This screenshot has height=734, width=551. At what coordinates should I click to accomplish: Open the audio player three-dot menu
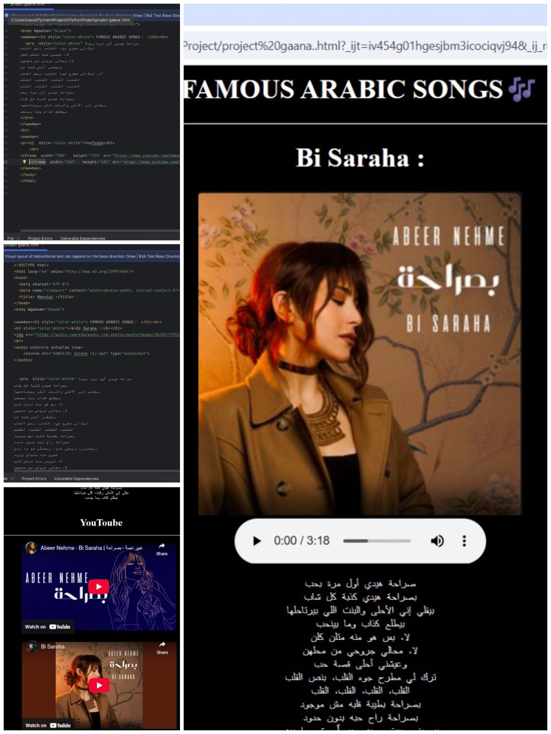[464, 541]
